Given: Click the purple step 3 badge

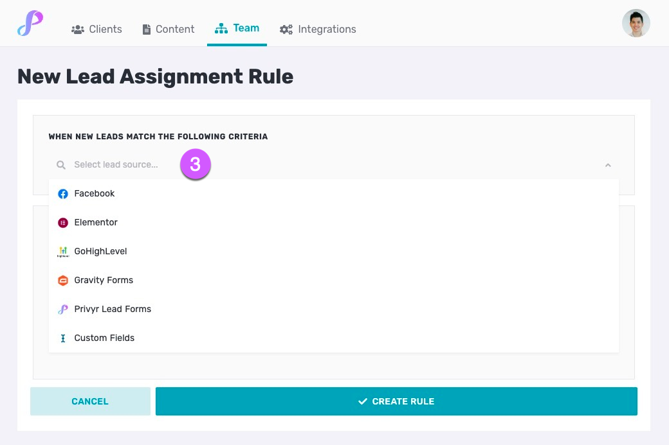Looking at the screenshot, I should (x=195, y=164).
